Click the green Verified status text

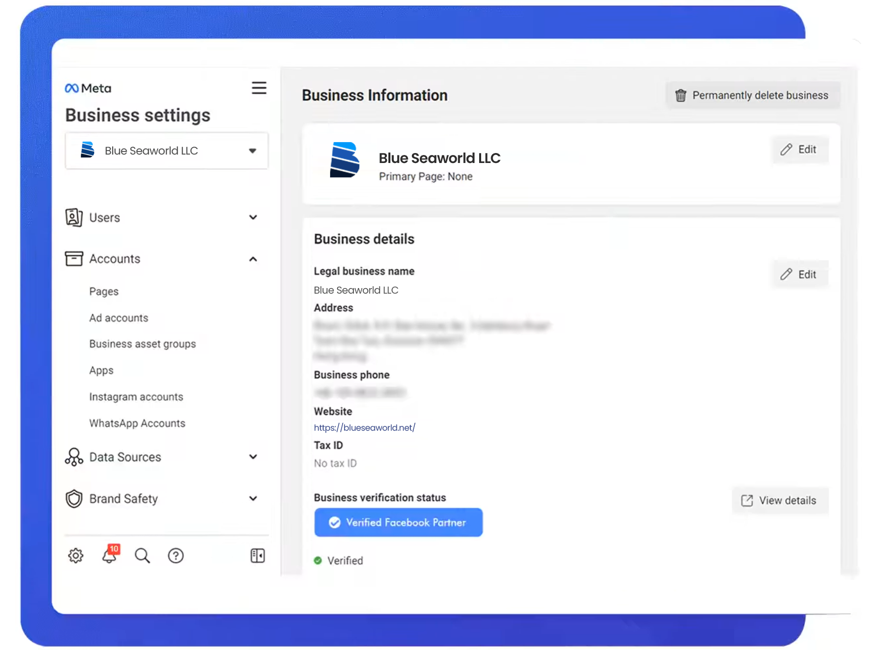point(345,561)
